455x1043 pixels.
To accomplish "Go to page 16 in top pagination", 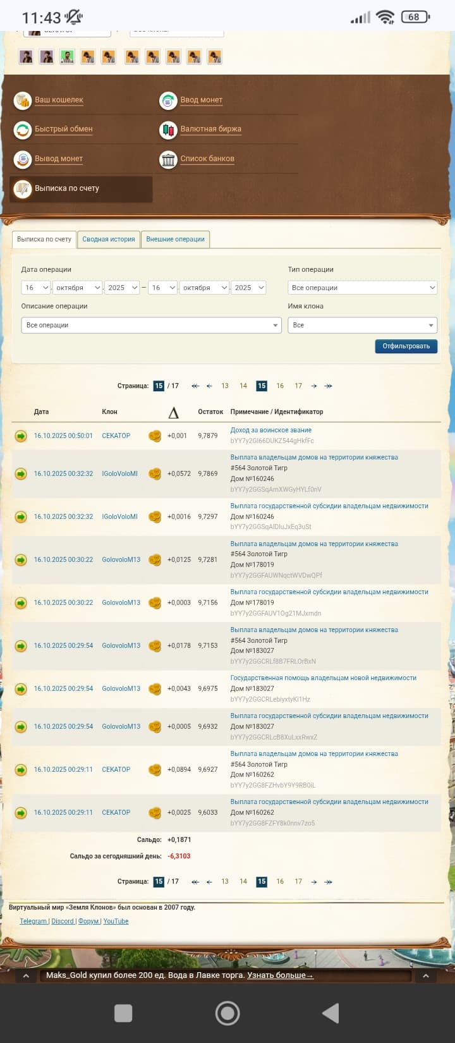I will tap(280, 386).
